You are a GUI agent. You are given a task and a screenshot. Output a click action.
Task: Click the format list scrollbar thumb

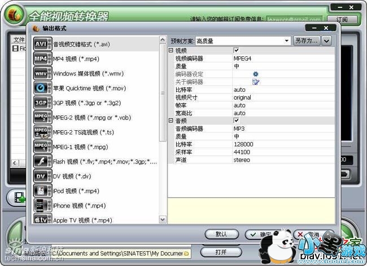click(x=163, y=92)
